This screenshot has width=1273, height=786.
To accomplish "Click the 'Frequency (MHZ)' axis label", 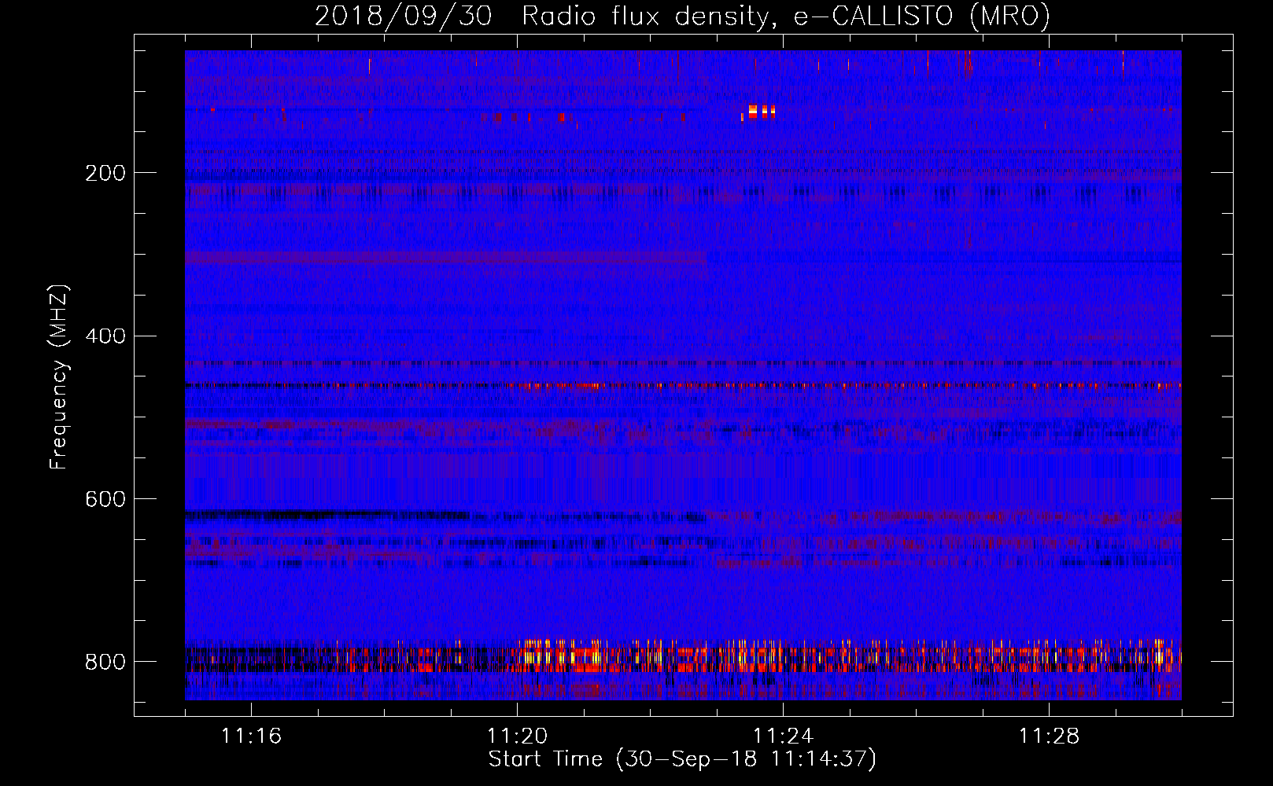I will [x=59, y=376].
